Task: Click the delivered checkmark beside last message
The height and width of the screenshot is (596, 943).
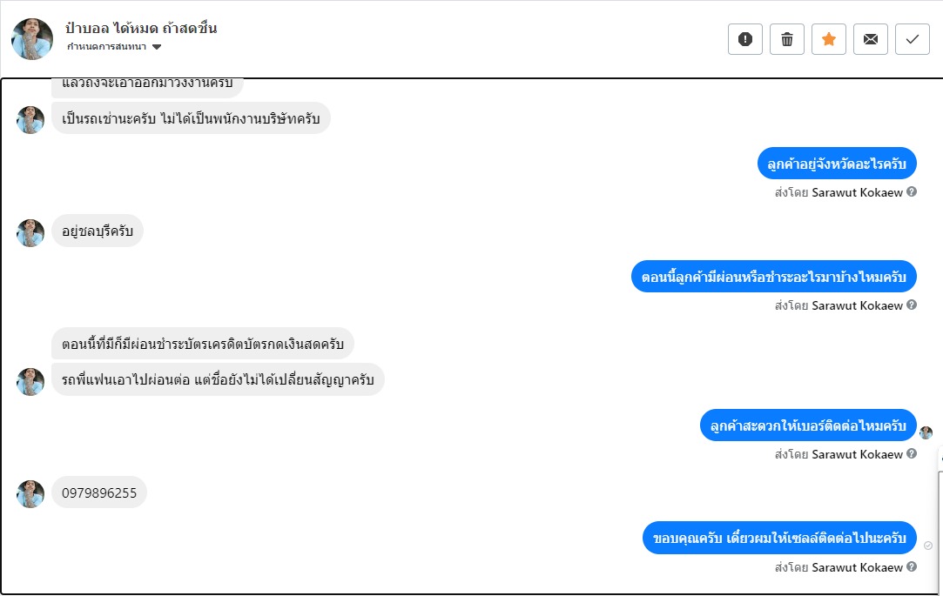Action: pyautogui.click(x=927, y=546)
